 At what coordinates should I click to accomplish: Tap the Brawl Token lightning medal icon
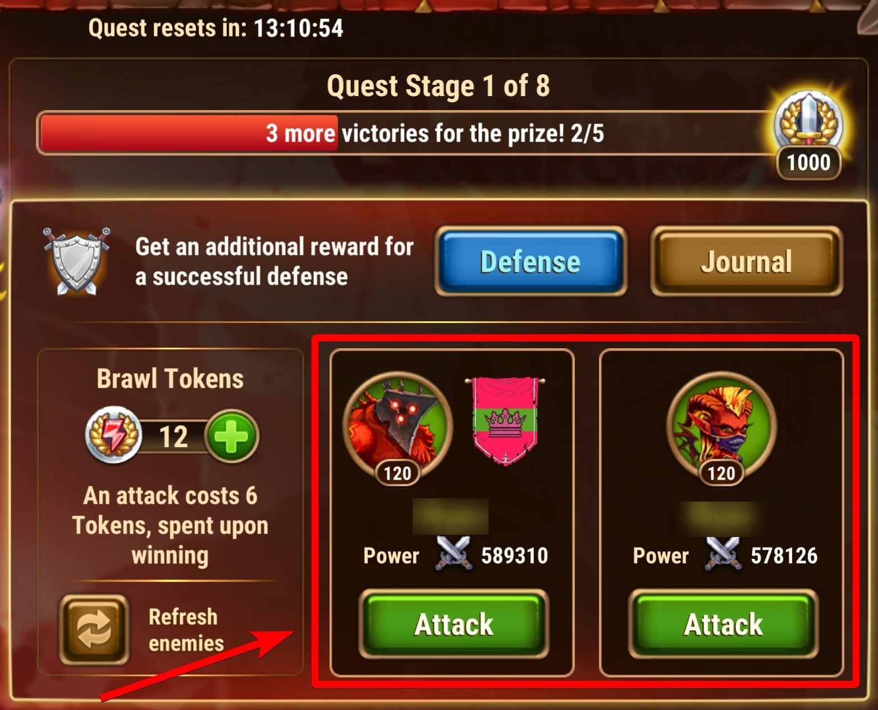113,435
